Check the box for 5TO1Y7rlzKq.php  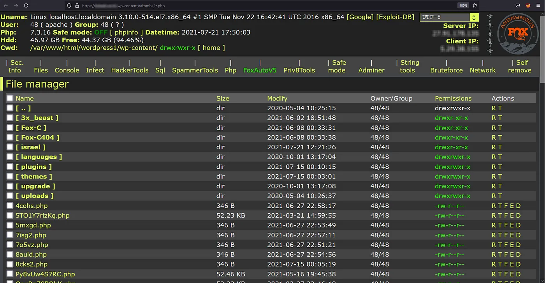pyautogui.click(x=10, y=215)
